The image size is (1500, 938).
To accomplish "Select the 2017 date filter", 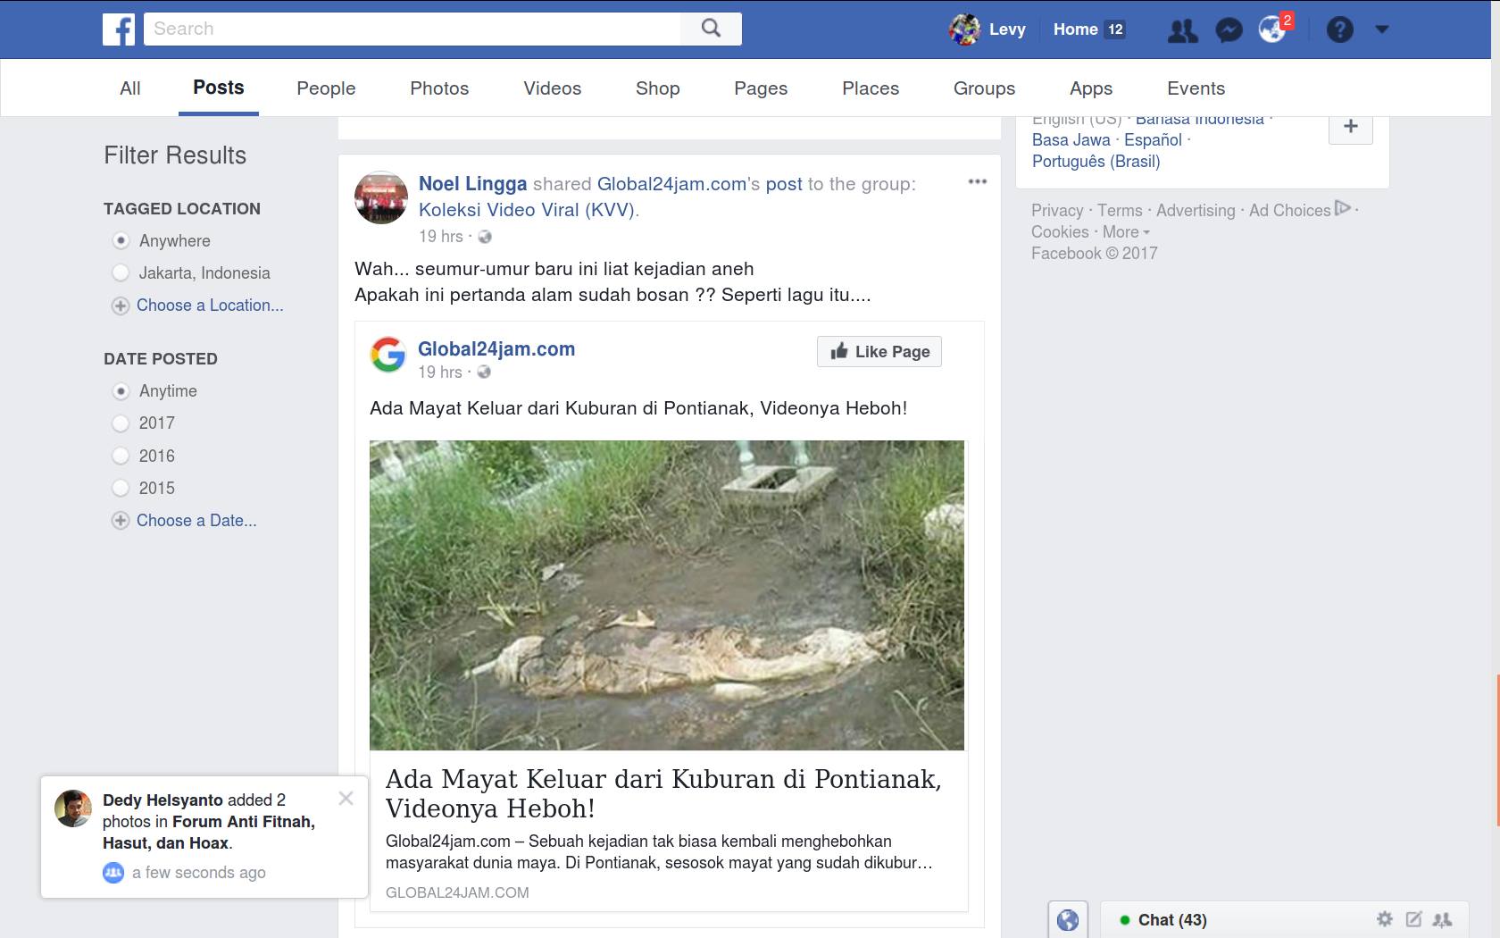I will coord(121,423).
